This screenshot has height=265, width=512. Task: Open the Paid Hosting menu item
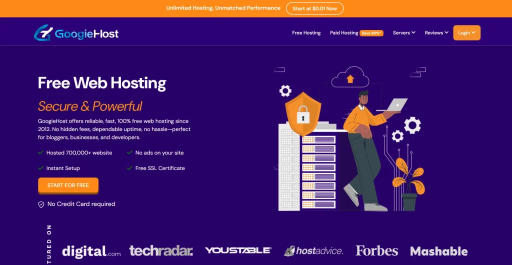point(344,32)
